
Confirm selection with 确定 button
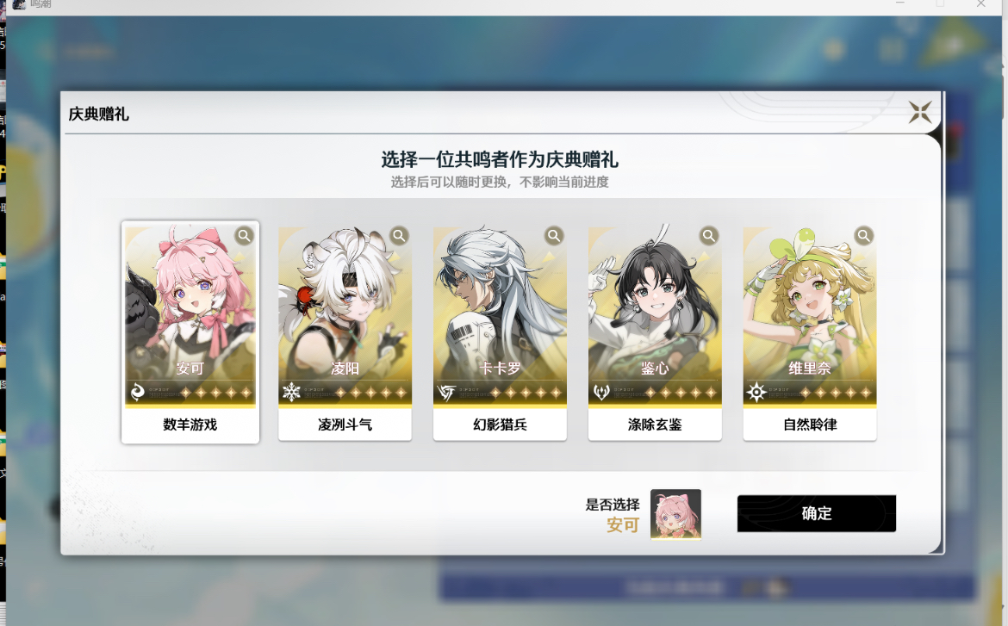point(817,513)
